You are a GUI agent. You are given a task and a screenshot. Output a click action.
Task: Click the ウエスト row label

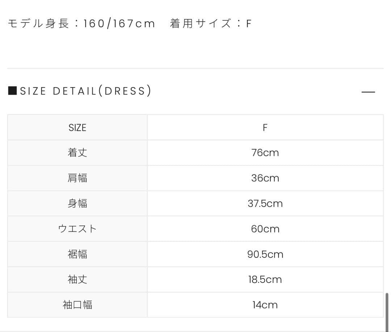(77, 229)
